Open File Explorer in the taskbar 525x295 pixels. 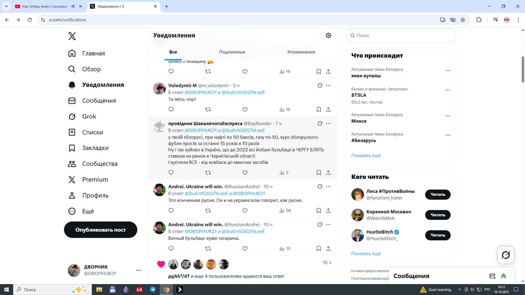coord(99,289)
